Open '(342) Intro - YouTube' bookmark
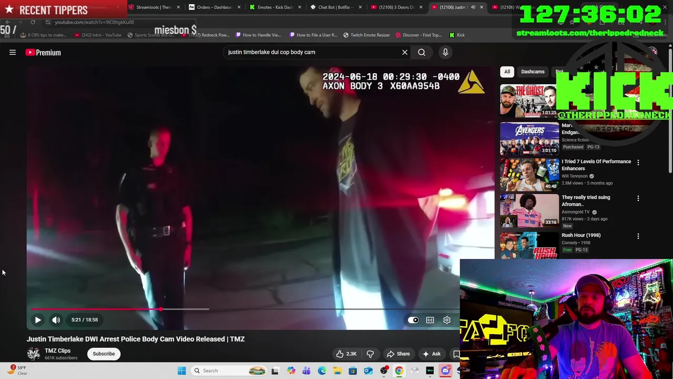 tap(98, 35)
